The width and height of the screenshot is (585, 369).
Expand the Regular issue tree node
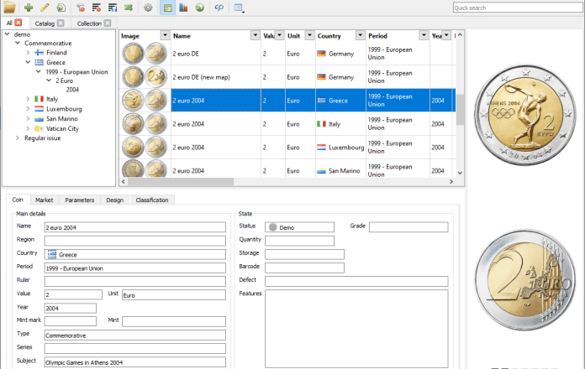pos(18,138)
